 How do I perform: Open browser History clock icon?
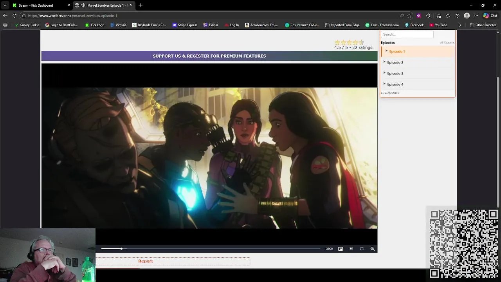click(457, 16)
